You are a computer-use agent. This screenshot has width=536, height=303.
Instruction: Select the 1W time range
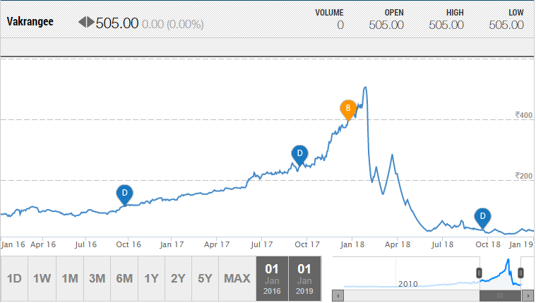pyautogui.click(x=42, y=278)
